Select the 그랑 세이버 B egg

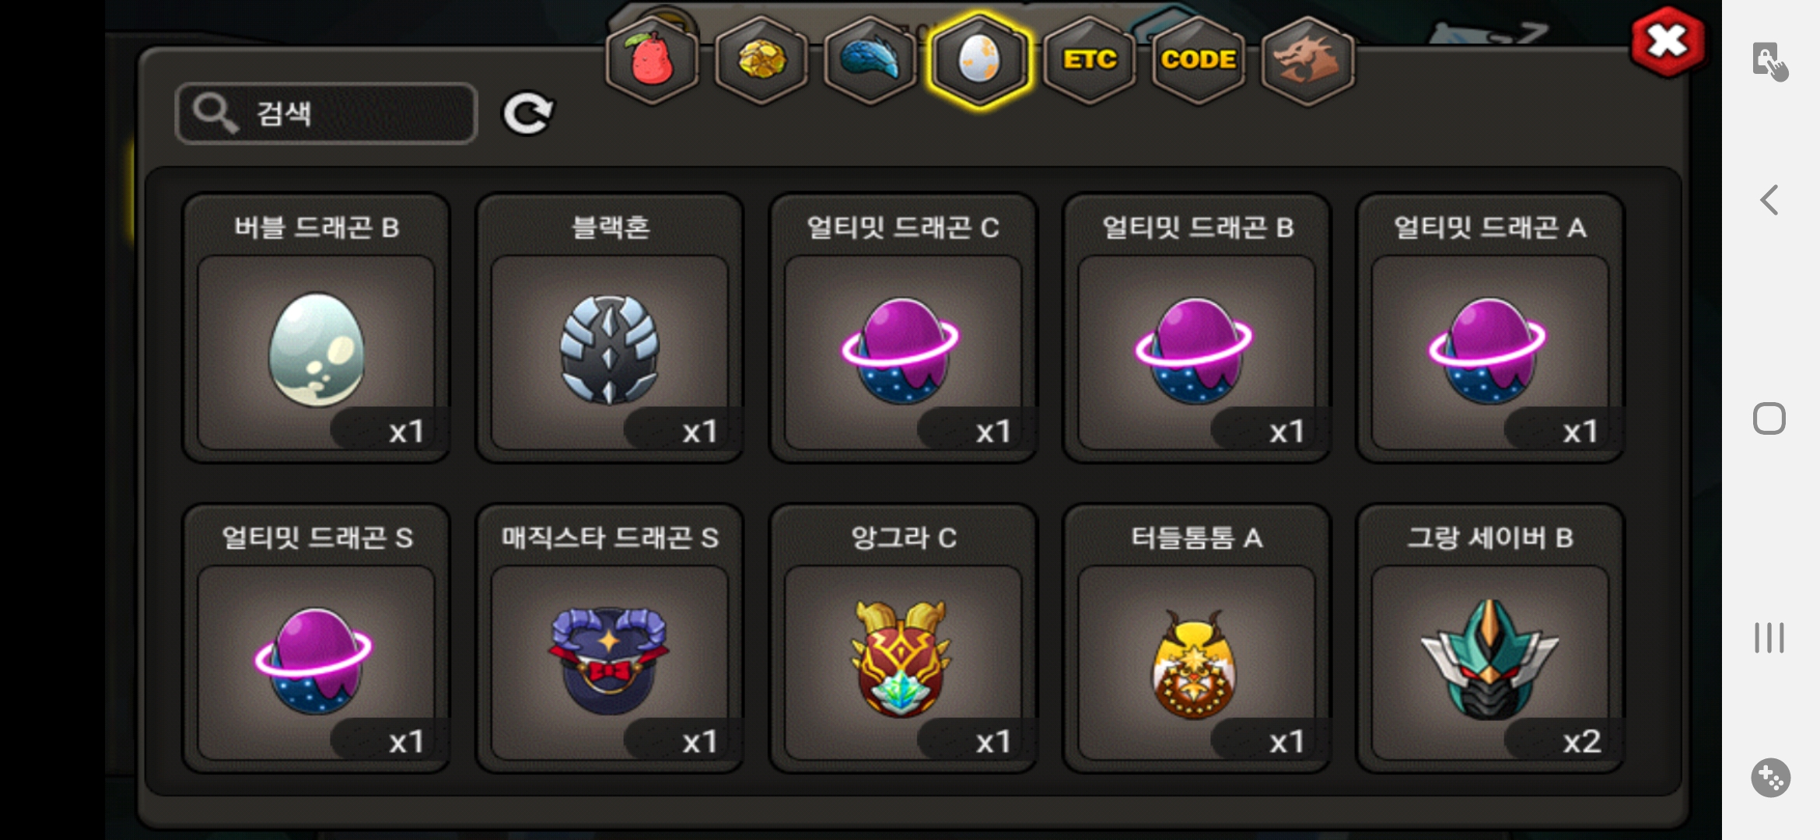[1490, 639]
